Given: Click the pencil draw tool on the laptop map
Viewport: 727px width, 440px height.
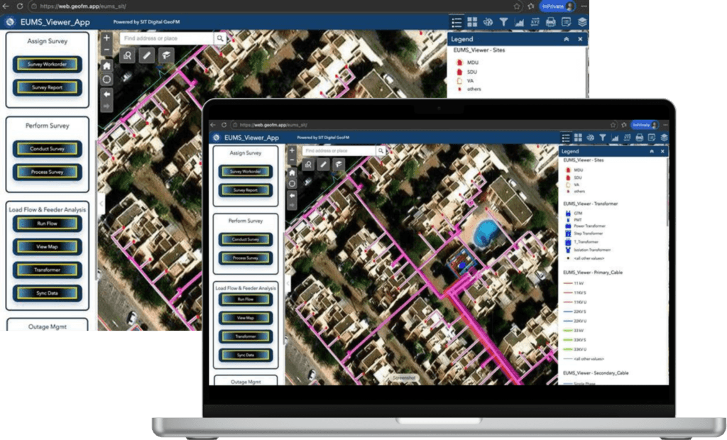Looking at the screenshot, I should tap(324, 165).
